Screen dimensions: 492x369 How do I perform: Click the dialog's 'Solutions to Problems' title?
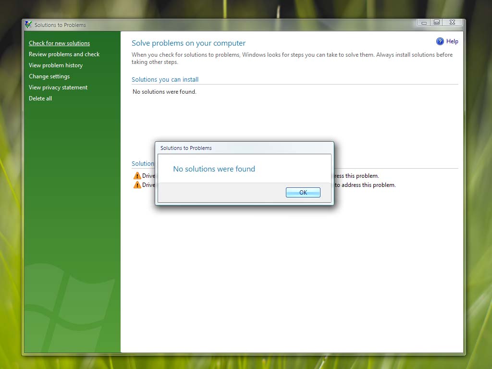(x=186, y=148)
